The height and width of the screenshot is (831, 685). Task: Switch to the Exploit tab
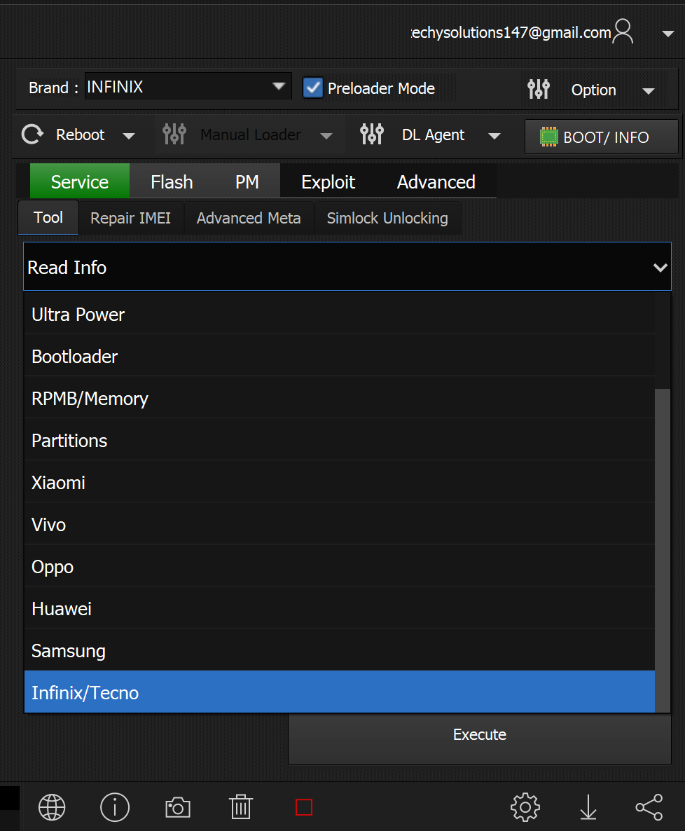328,181
